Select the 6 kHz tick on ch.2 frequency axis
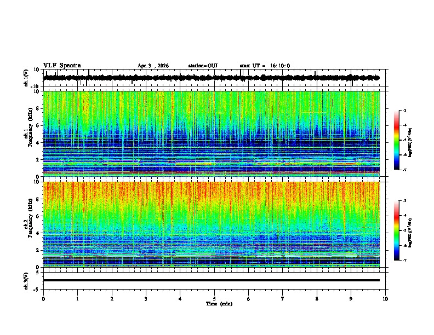 tap(38, 216)
